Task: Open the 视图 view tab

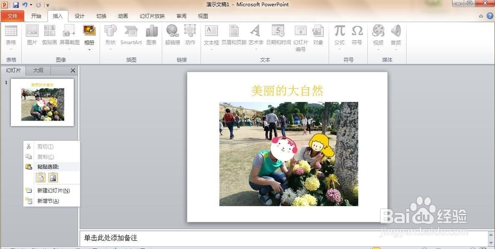Action: coord(203,16)
